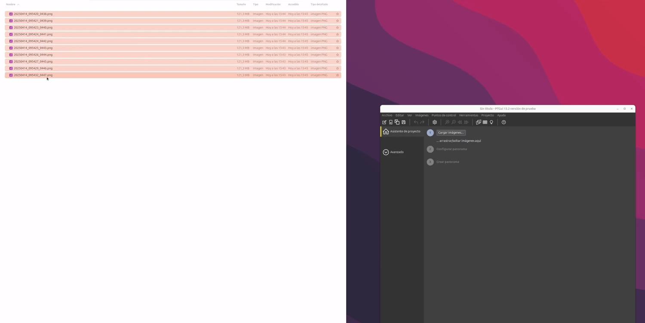Open the Archivo menu
This screenshot has width=645, height=323.
point(387,115)
